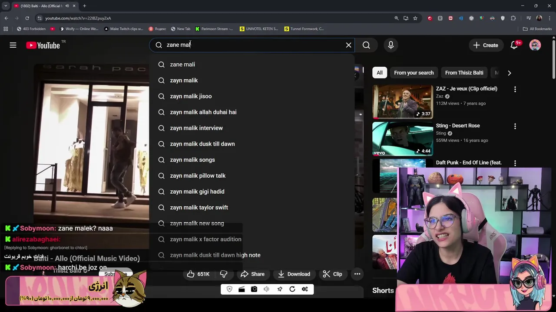Open '403 Forbidden' bookmark
Screen dimensions: 556x312
[x=31, y=29]
